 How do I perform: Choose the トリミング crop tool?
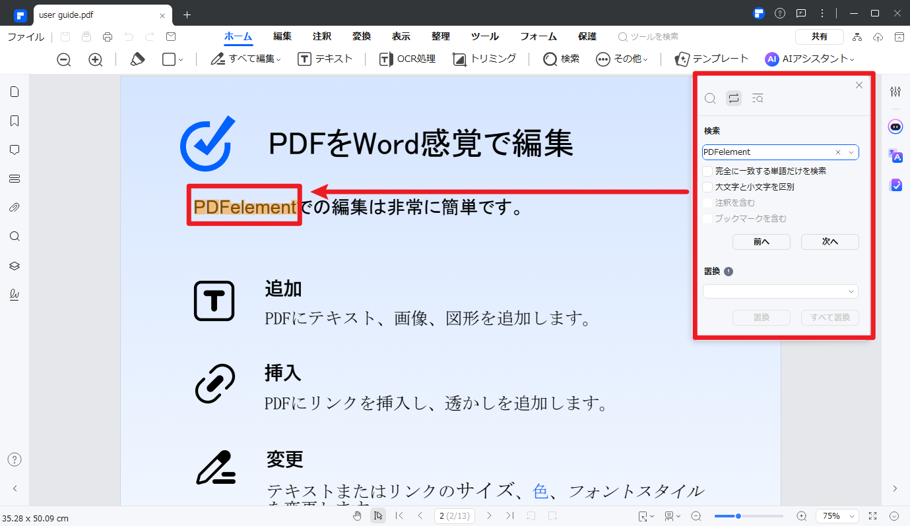point(484,59)
